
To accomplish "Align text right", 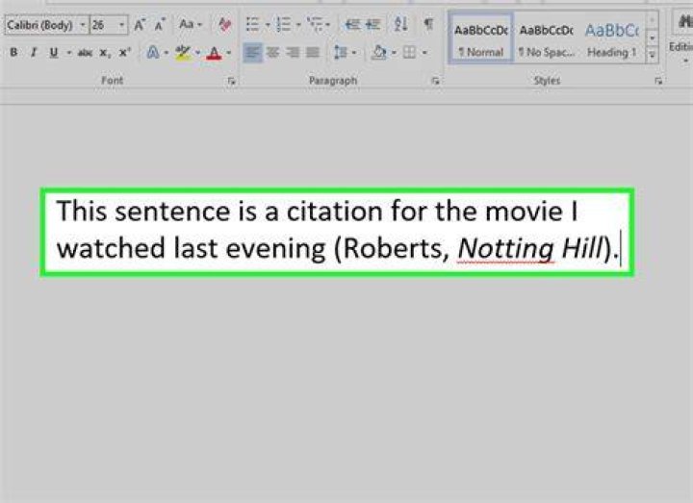I will 293,53.
